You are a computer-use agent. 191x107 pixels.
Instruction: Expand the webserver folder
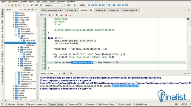pos(19,65)
